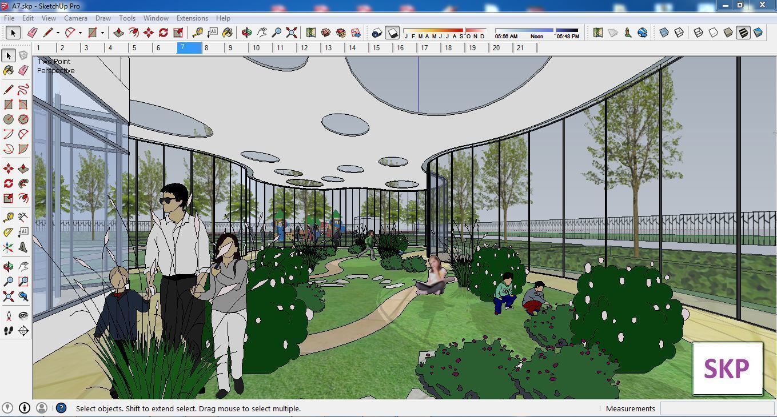
Task: Select the Look Around eye tool
Action: (23, 316)
